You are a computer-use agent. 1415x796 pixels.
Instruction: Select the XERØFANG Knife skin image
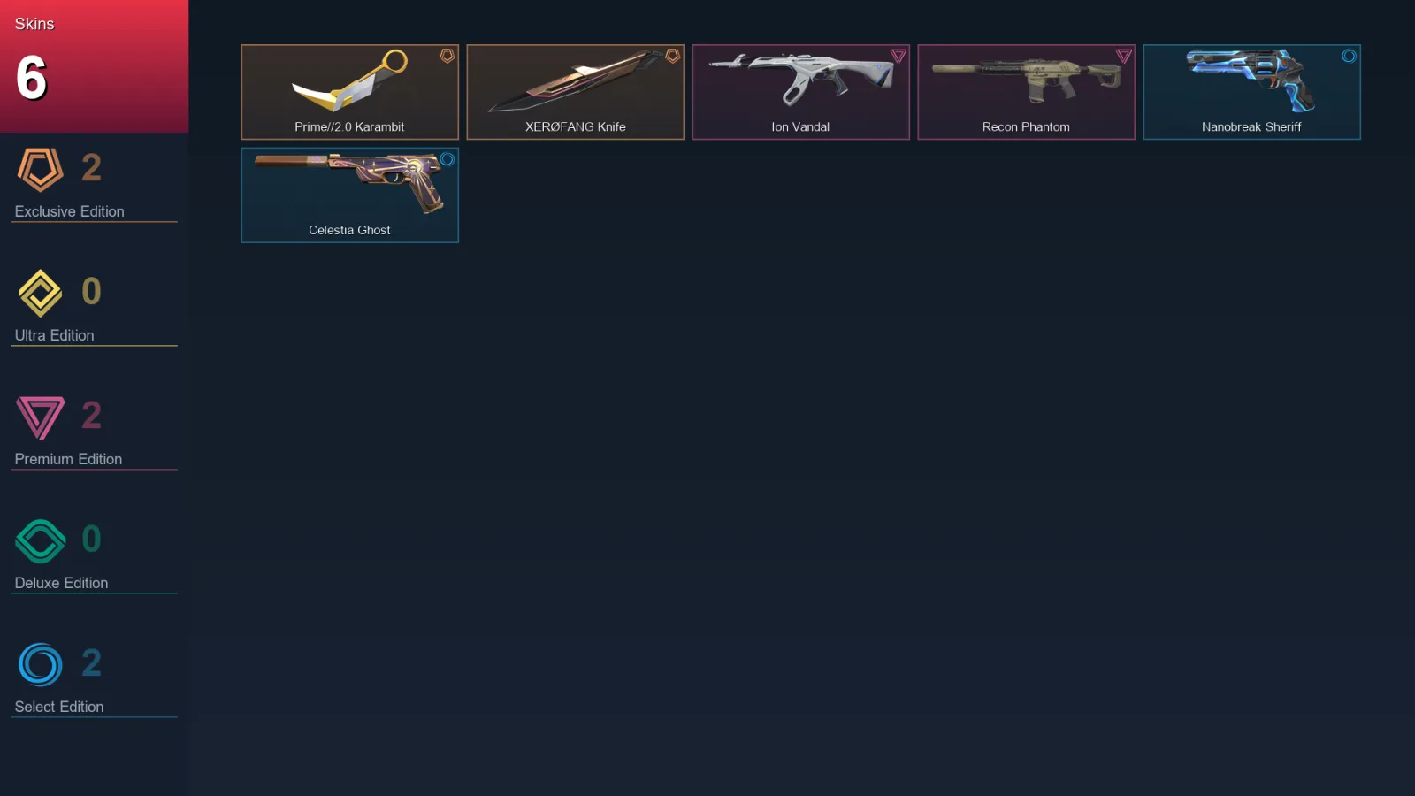pos(575,81)
